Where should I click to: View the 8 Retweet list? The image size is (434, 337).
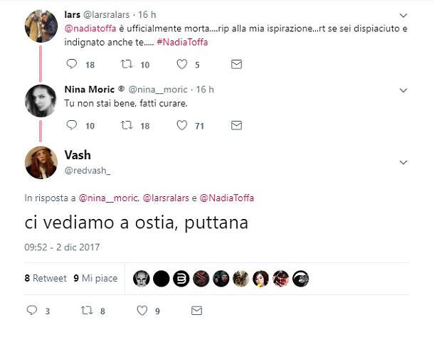(46, 279)
